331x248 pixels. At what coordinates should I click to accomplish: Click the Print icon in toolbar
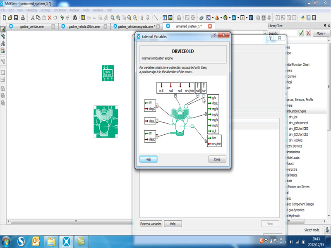pyautogui.click(x=23, y=18)
